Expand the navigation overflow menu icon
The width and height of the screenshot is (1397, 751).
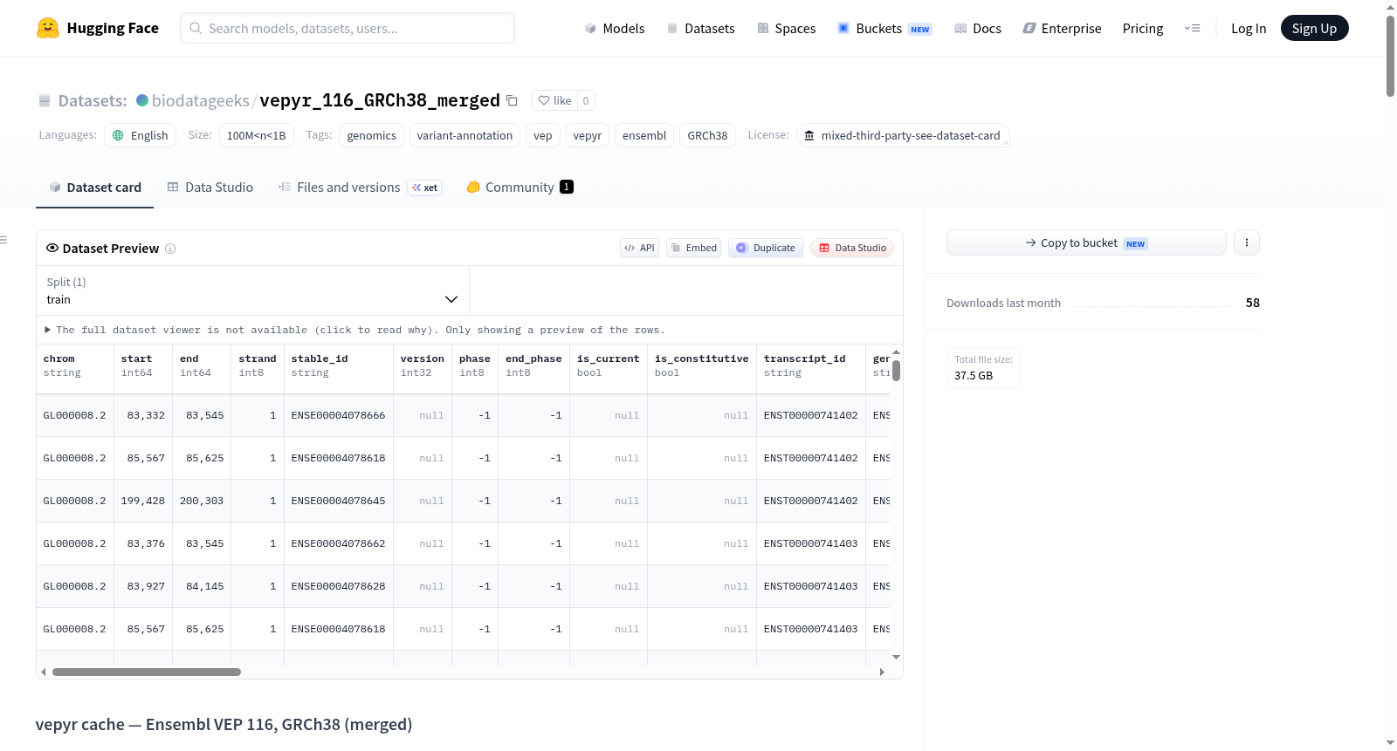1192,29
